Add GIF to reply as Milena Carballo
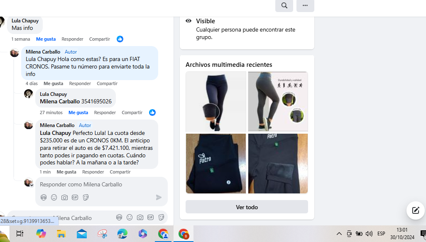The image size is (426, 242). click(x=75, y=198)
